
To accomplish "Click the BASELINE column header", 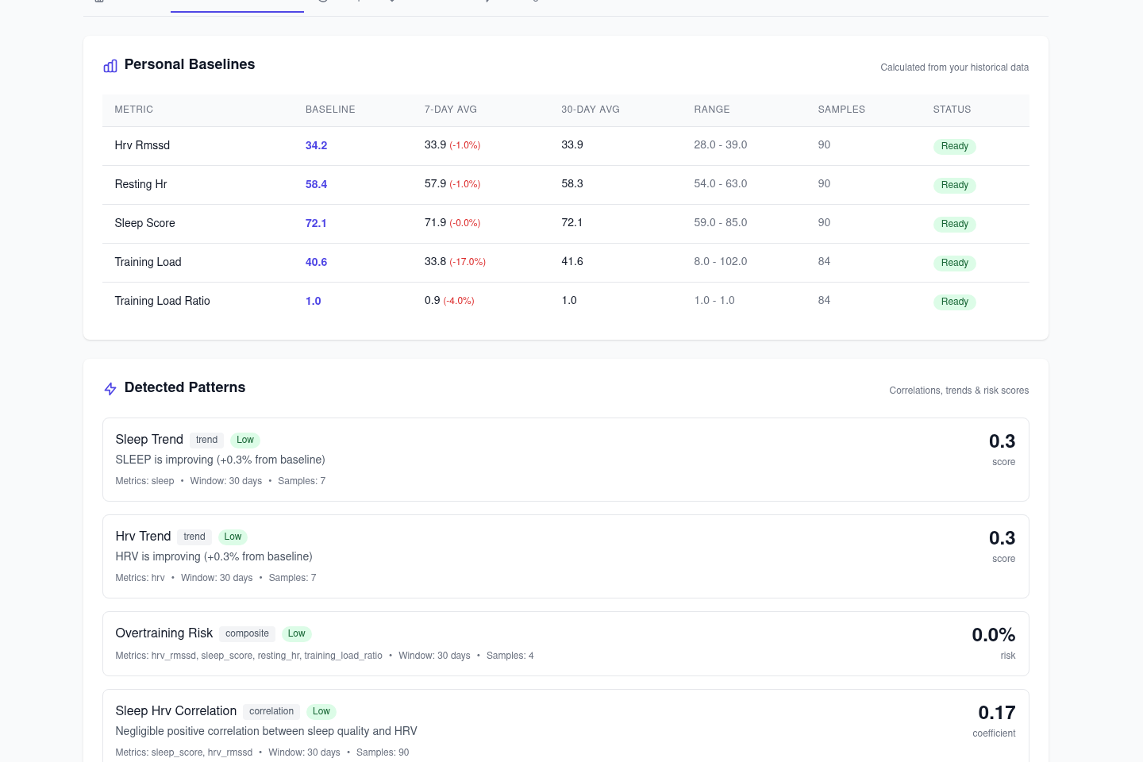I will pos(330,110).
